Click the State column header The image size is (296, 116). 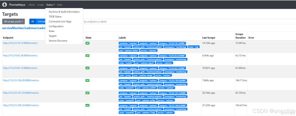[x=88, y=37]
